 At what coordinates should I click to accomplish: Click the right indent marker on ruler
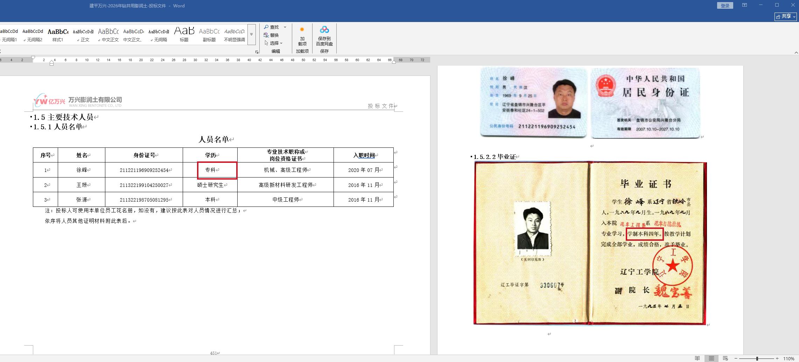[x=394, y=62]
